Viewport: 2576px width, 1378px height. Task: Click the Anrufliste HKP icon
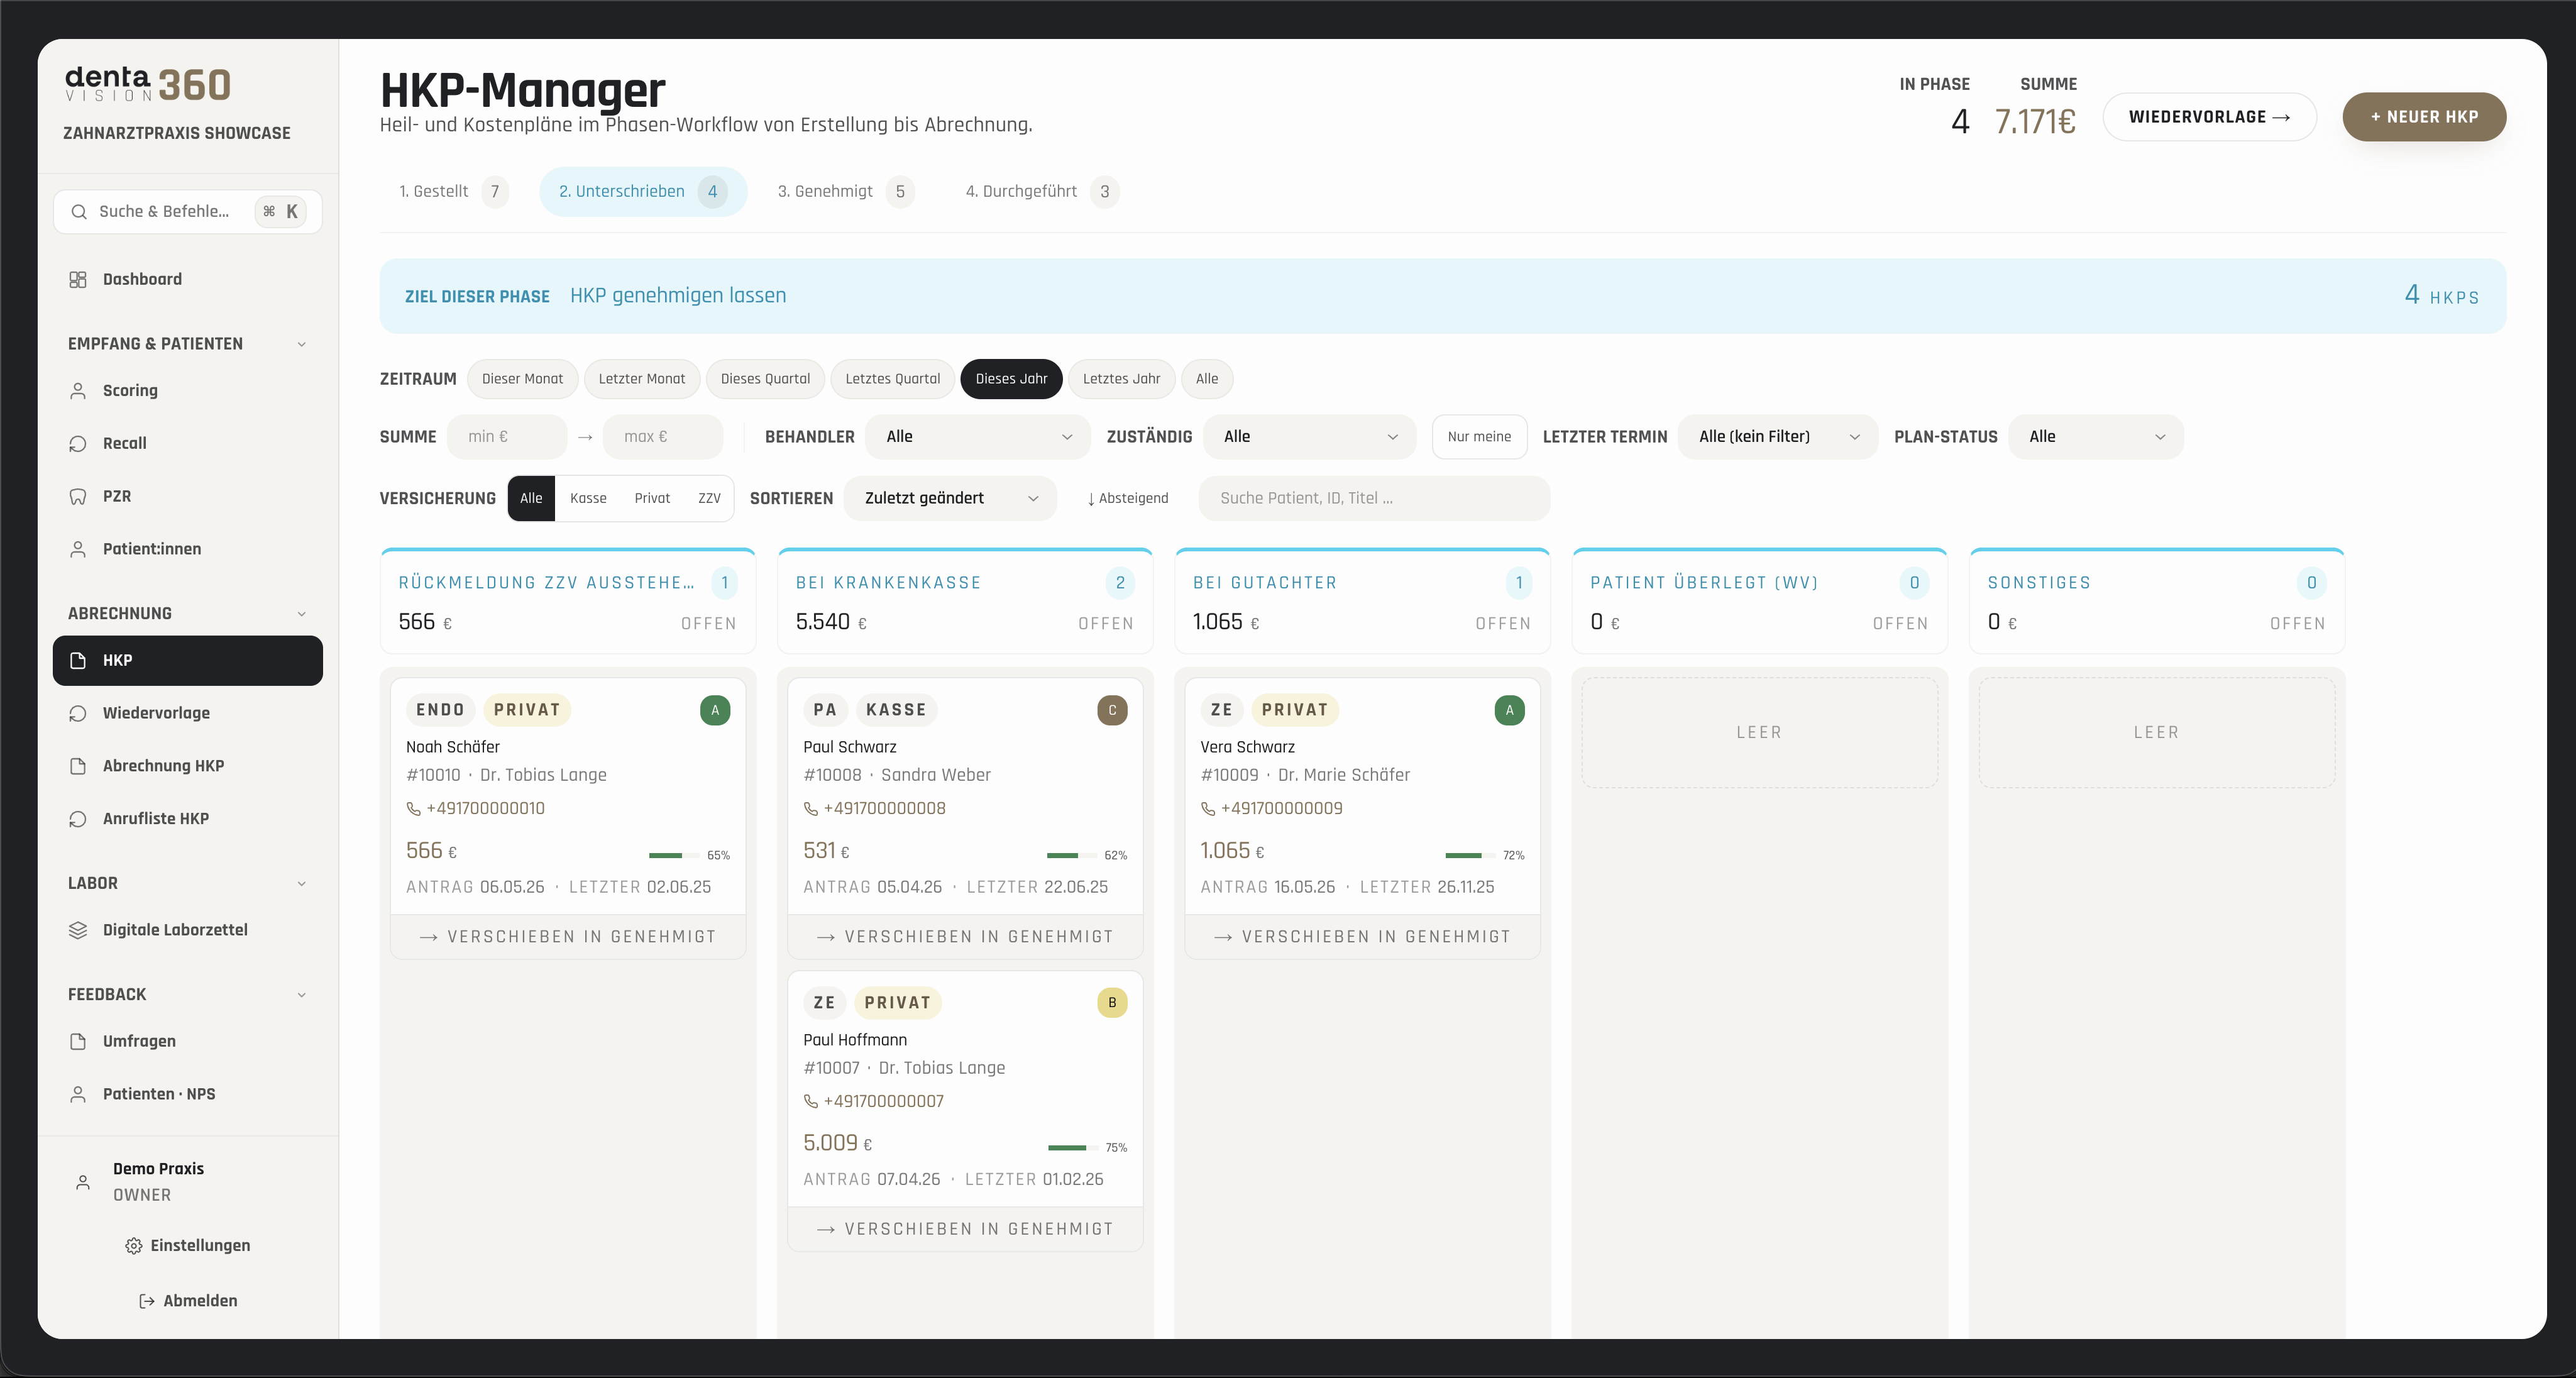[x=77, y=818]
